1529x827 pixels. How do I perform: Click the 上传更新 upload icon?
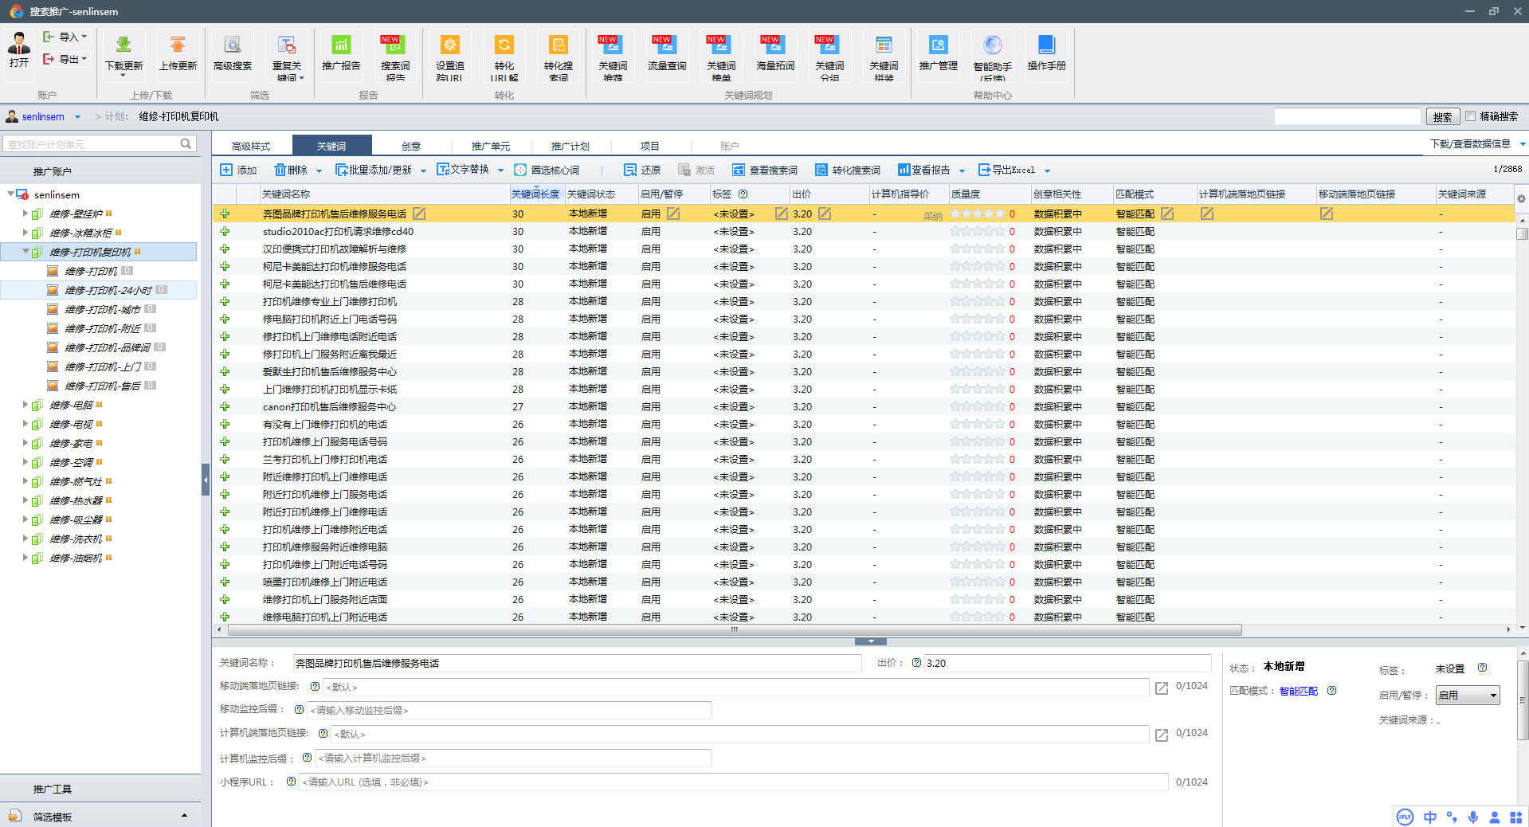[x=177, y=46]
